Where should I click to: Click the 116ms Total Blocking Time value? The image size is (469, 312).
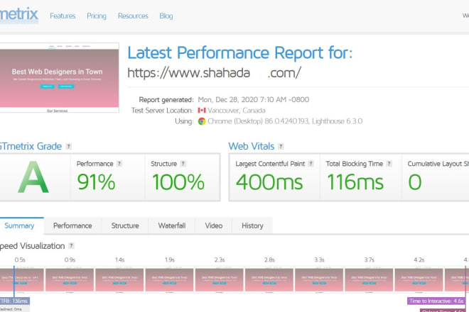(x=355, y=182)
